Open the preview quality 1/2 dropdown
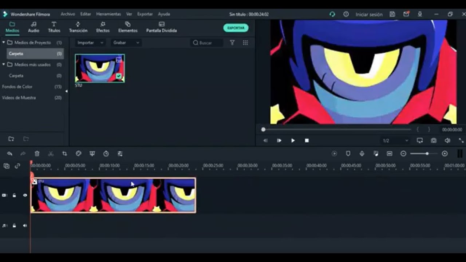This screenshot has width=466, height=262. pos(395,140)
